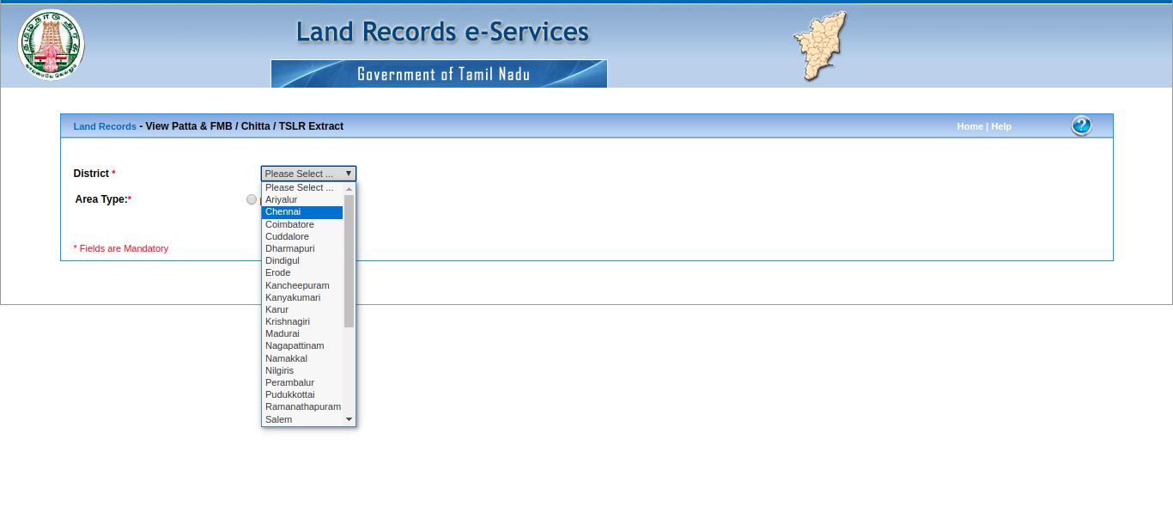Choose Kanyakumari district option

pos(302,297)
